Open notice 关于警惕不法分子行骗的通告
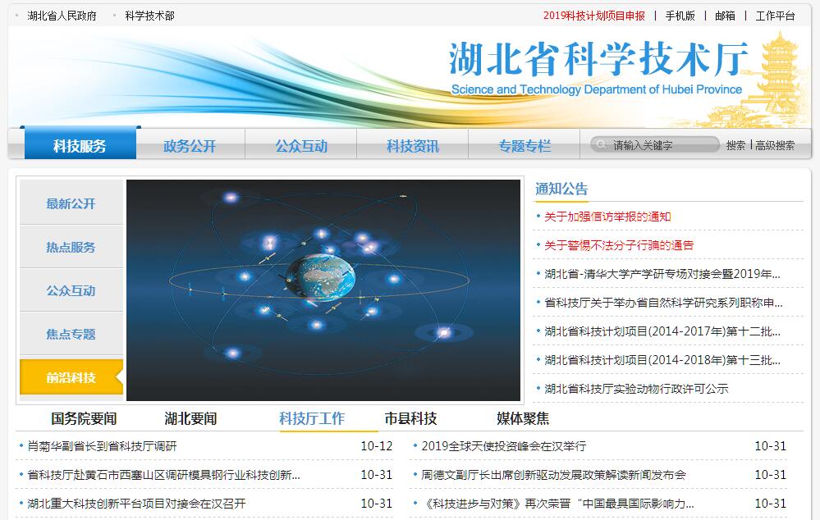The width and height of the screenshot is (820, 520). click(619, 245)
